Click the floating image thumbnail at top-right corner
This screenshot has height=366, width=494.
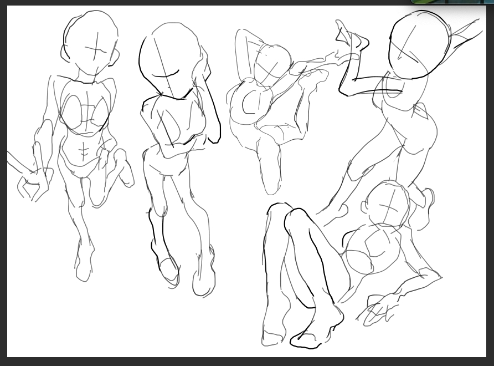pos(452,2)
